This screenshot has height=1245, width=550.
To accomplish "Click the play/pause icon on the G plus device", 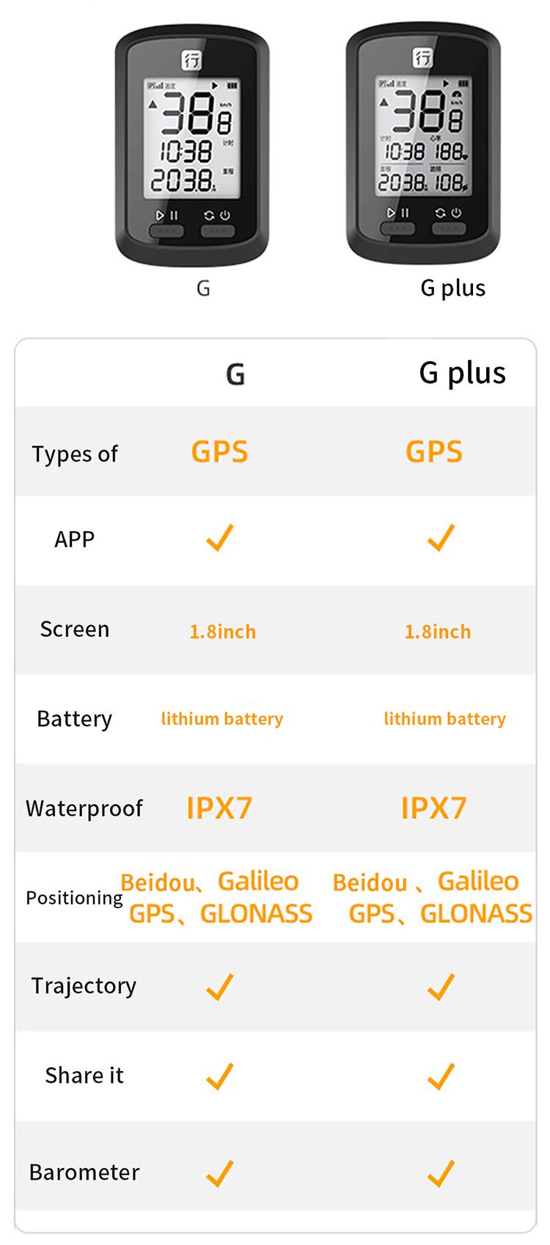I will [397, 213].
